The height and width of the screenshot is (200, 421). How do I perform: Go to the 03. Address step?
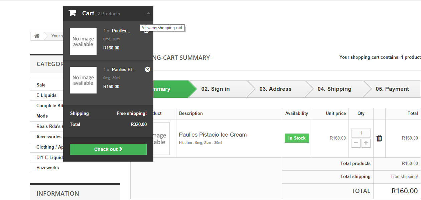click(x=275, y=89)
